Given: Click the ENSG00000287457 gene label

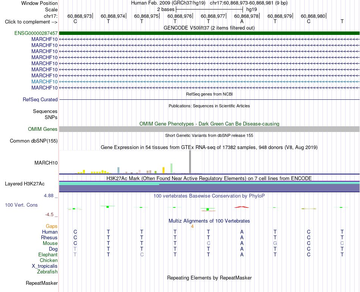Looking at the screenshot, I should click(36, 33).
